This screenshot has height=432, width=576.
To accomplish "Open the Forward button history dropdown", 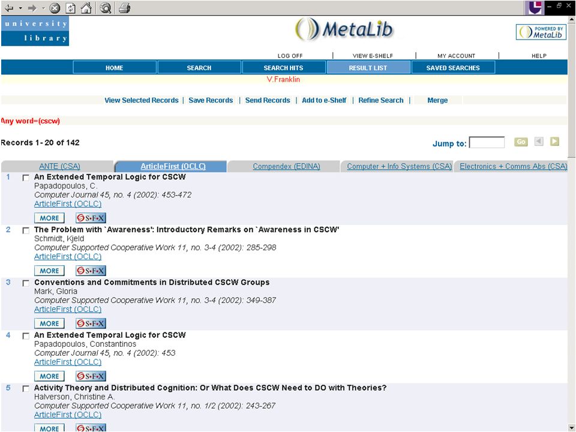I will (43, 8).
